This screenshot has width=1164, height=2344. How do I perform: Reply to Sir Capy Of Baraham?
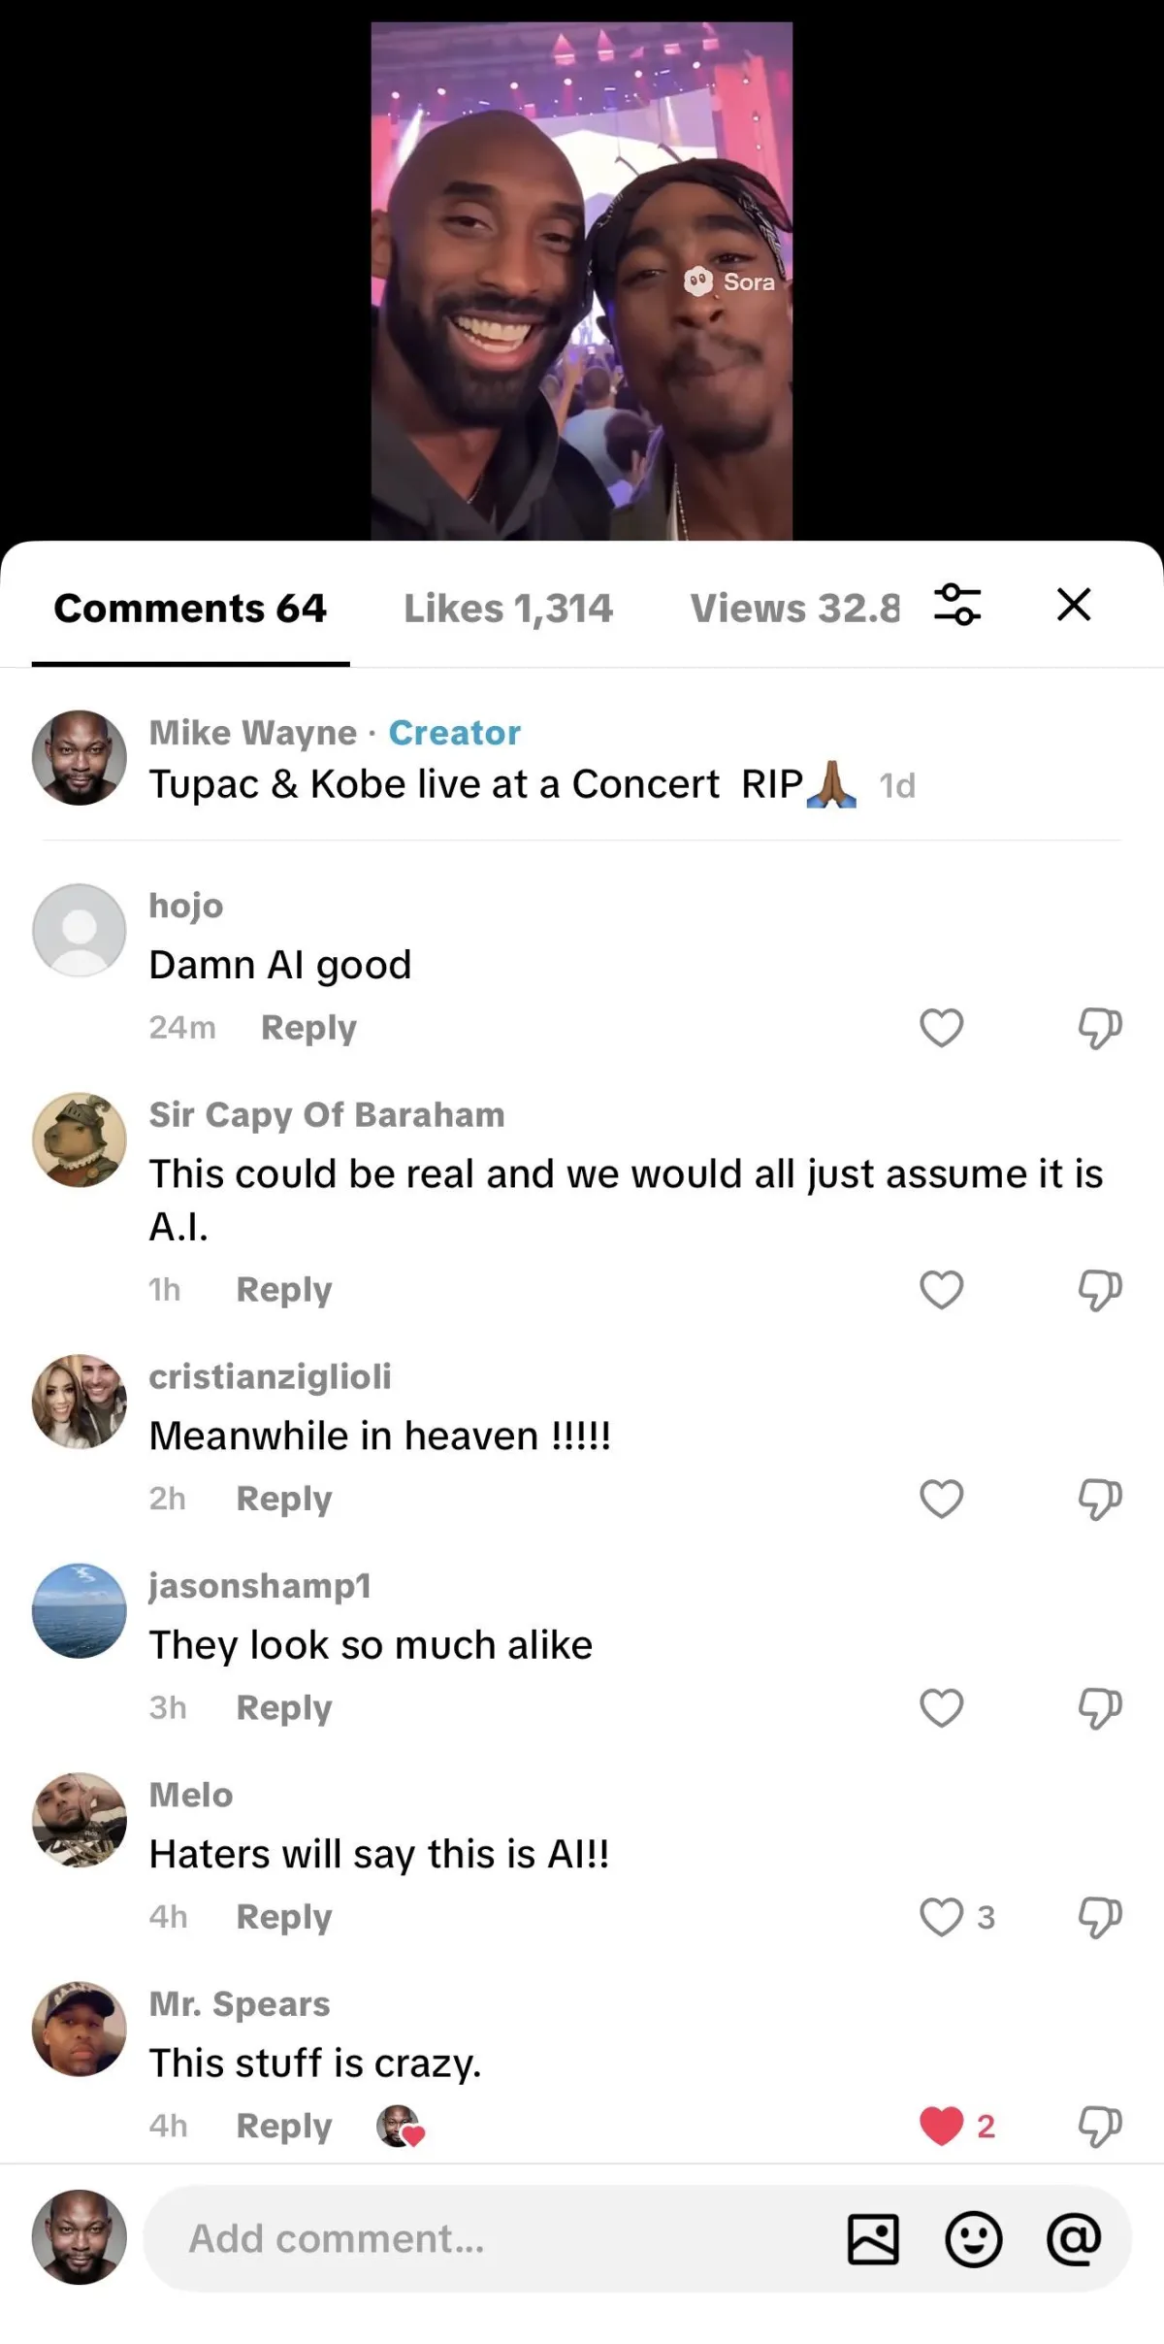(284, 1289)
